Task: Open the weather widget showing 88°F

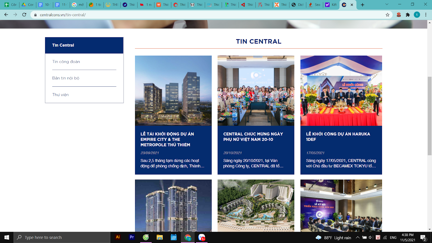Action: point(333,238)
